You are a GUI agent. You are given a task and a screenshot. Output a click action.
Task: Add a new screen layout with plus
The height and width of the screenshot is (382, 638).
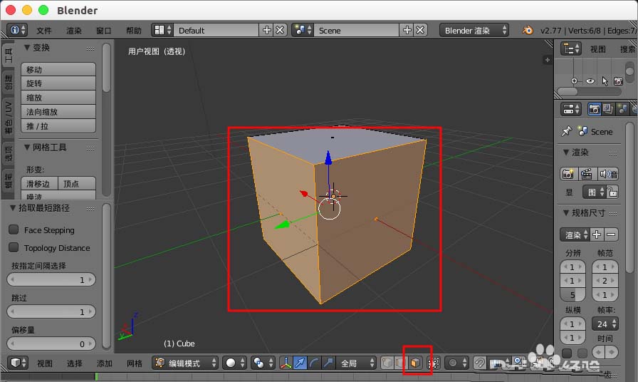[266, 30]
